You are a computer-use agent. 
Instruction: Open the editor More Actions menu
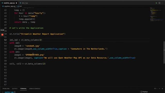point(162,3)
